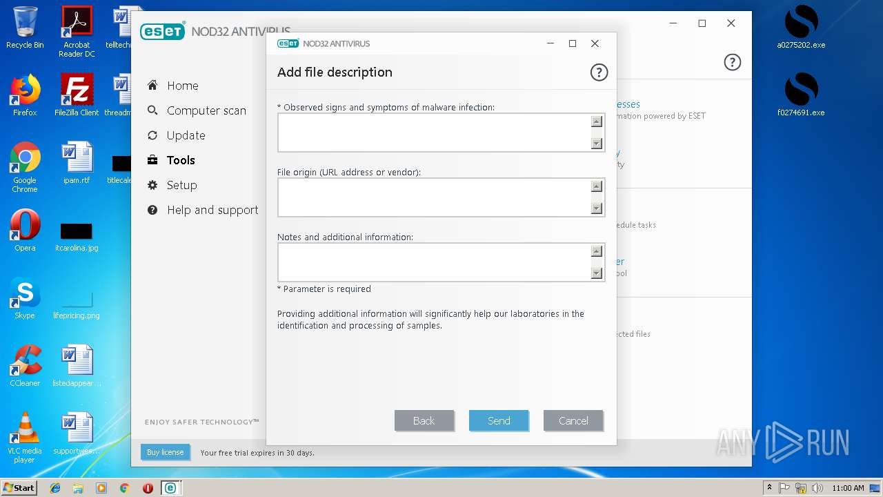The height and width of the screenshot is (497, 883).
Task: Select Acrobat Reader DC desktop icon
Action: pyautogui.click(x=77, y=32)
